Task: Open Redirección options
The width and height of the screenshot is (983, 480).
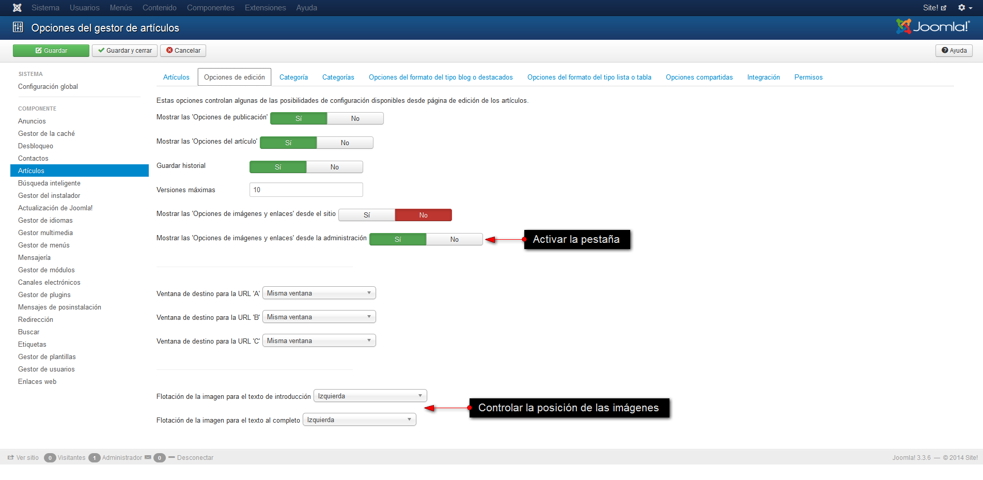Action: coord(36,320)
